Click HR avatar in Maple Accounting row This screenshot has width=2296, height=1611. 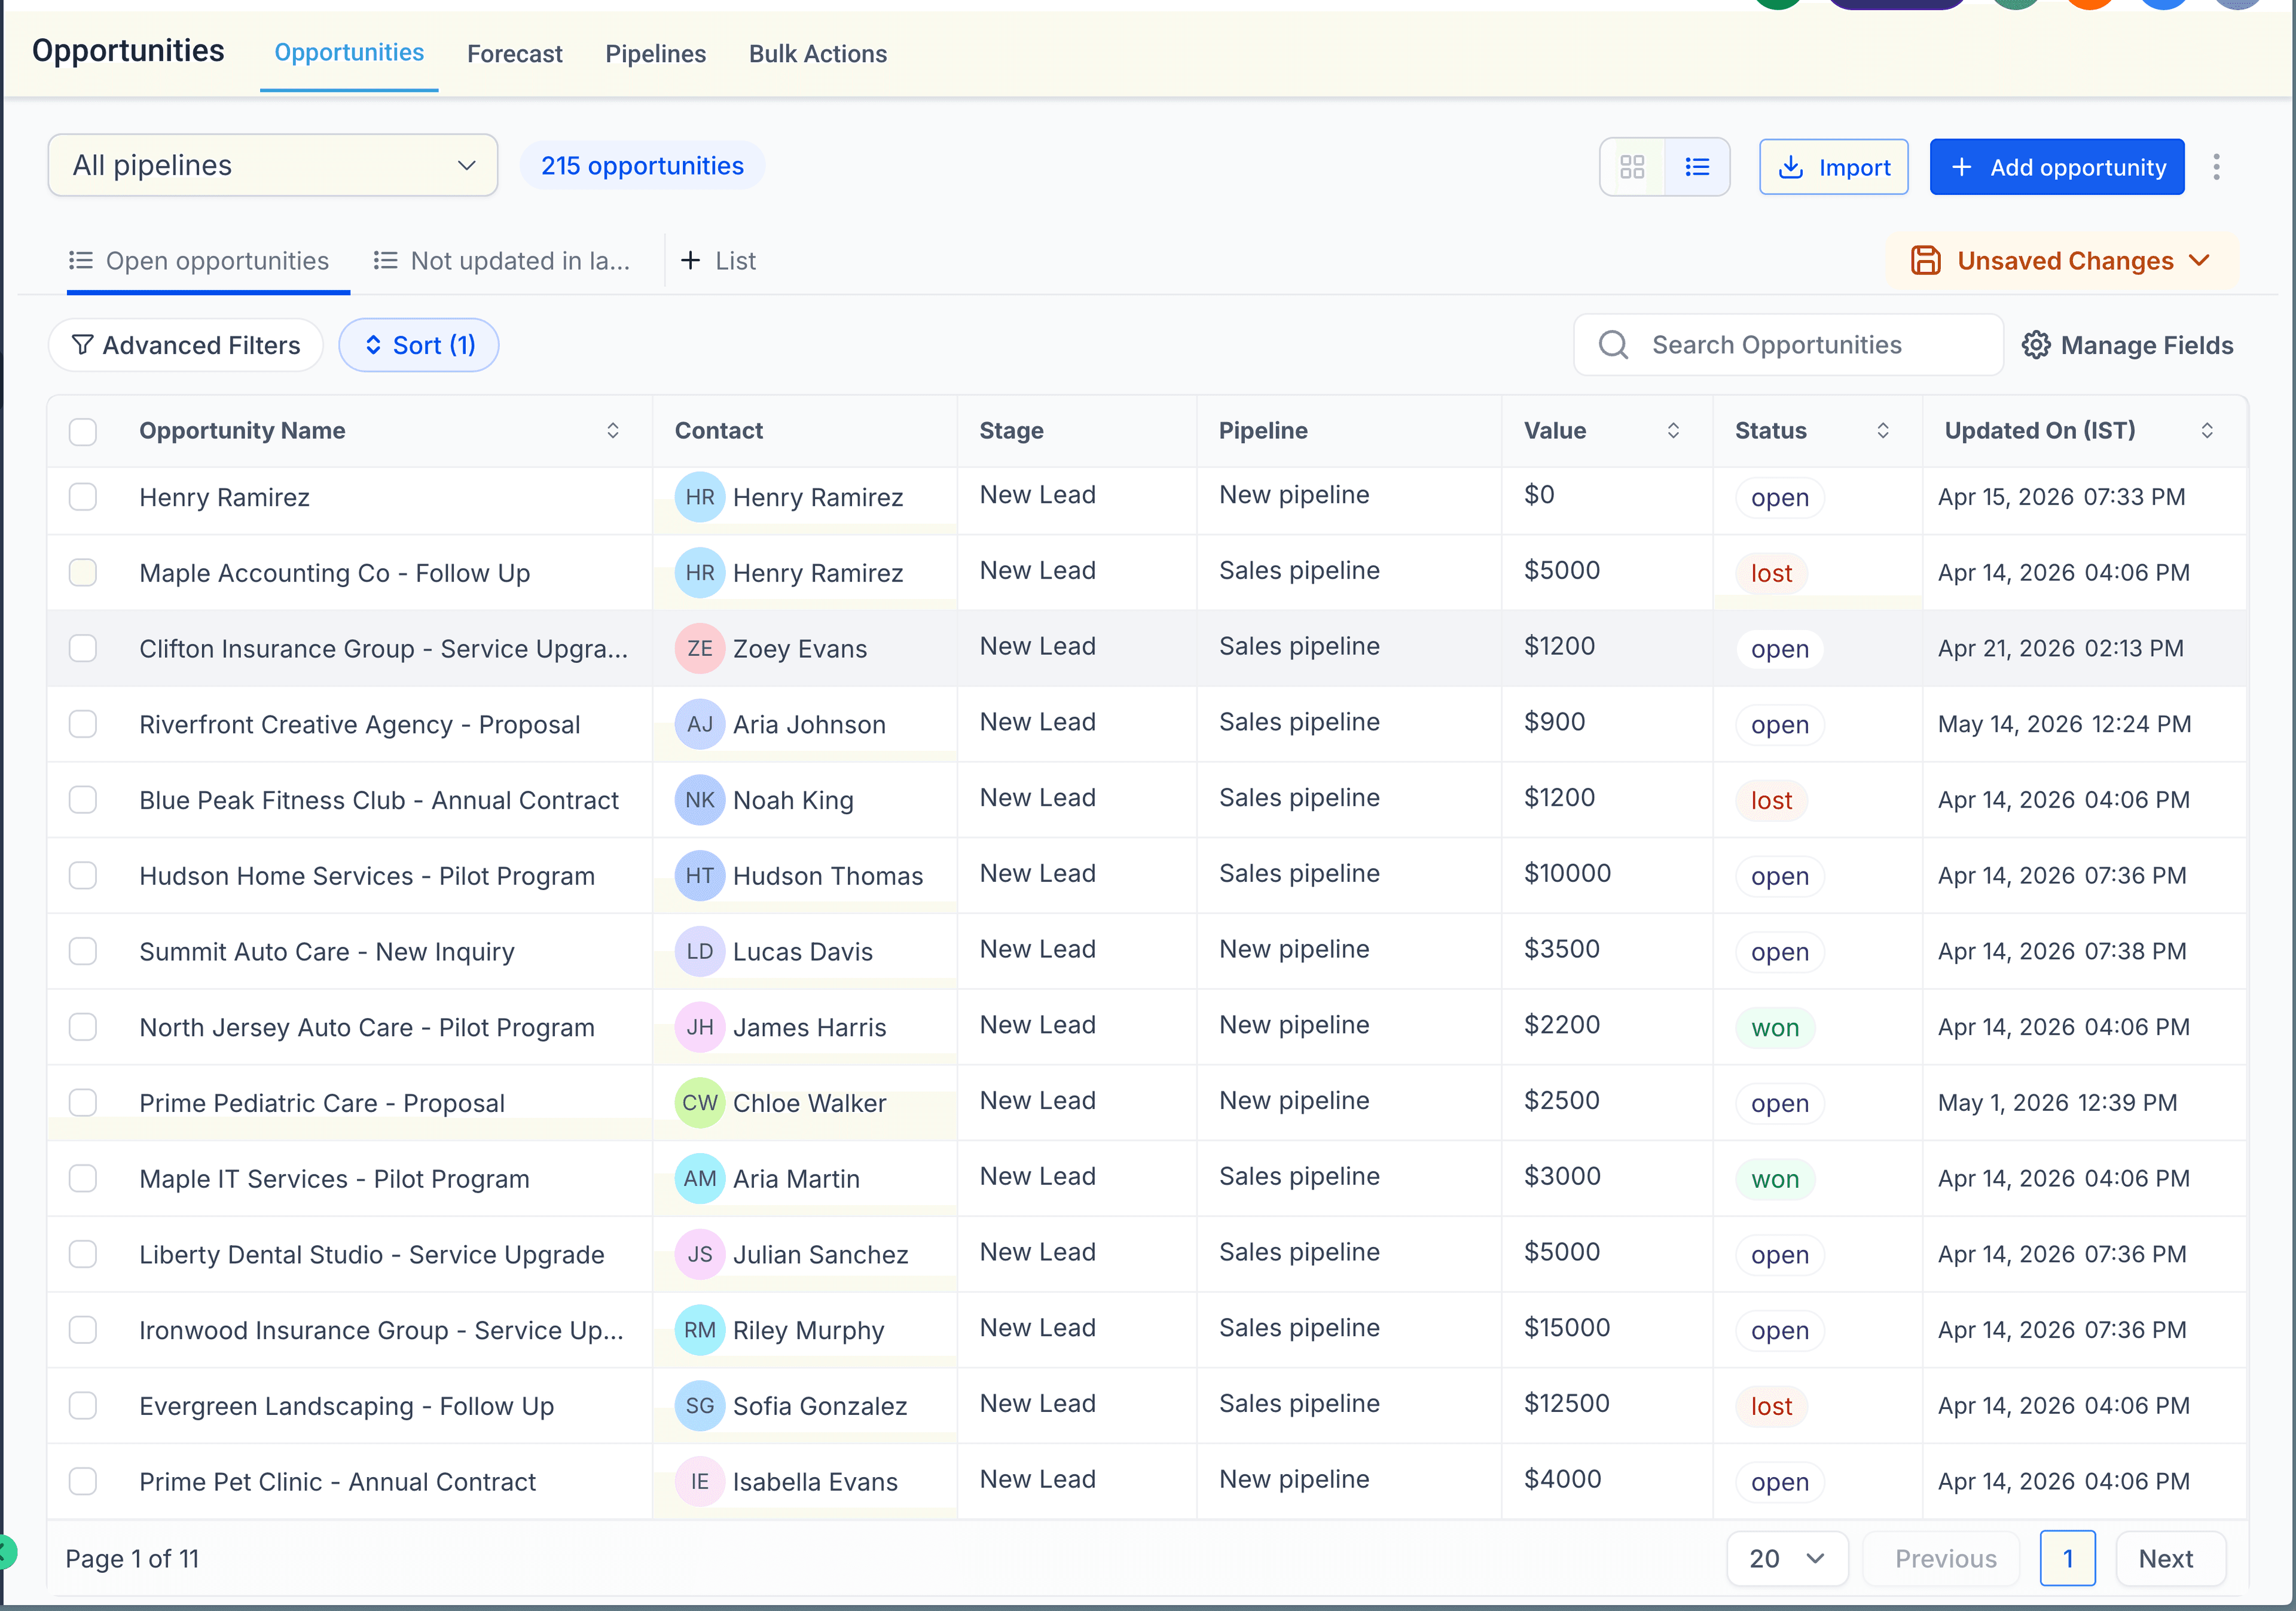coord(700,573)
